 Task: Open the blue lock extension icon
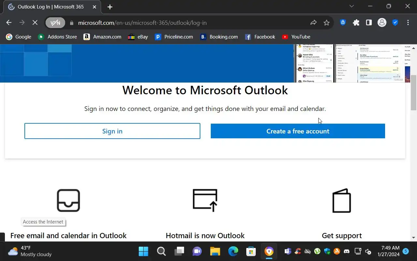tap(343, 23)
